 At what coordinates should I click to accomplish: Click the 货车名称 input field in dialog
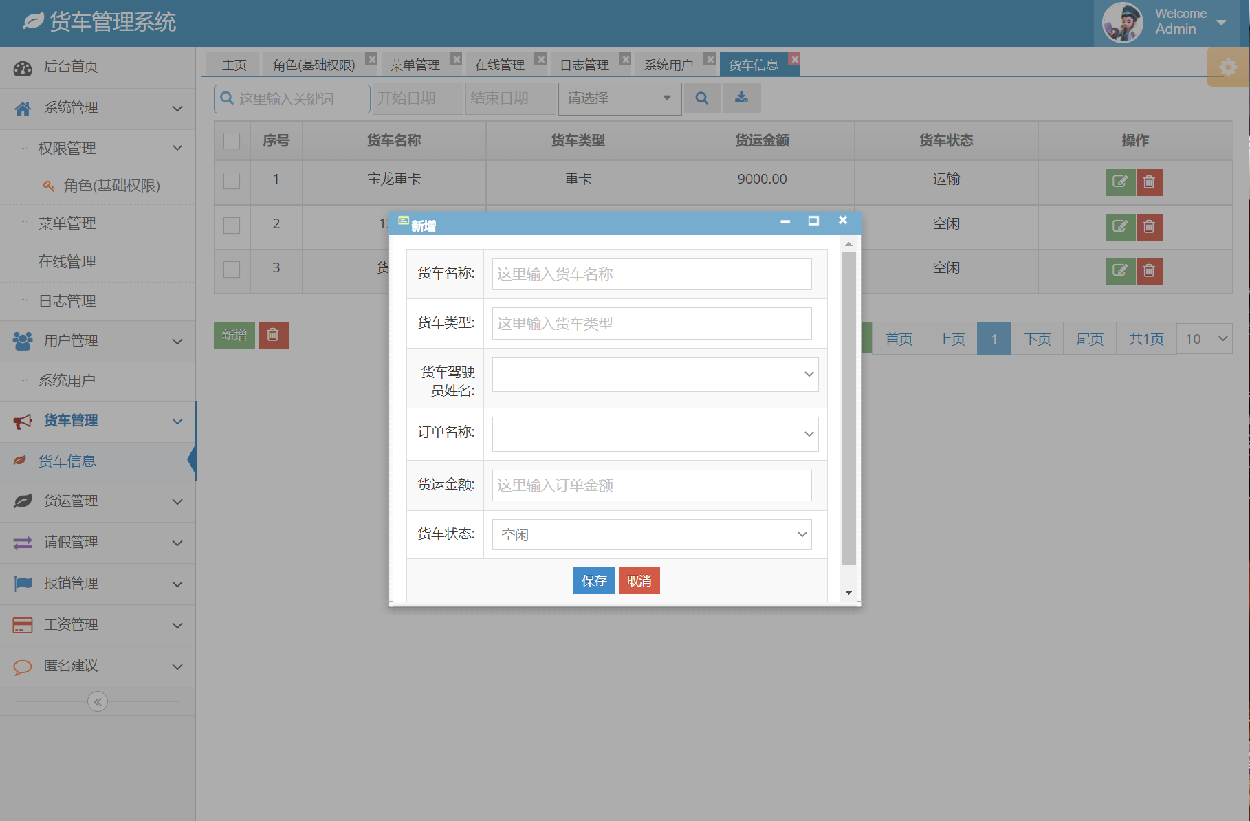pos(650,274)
